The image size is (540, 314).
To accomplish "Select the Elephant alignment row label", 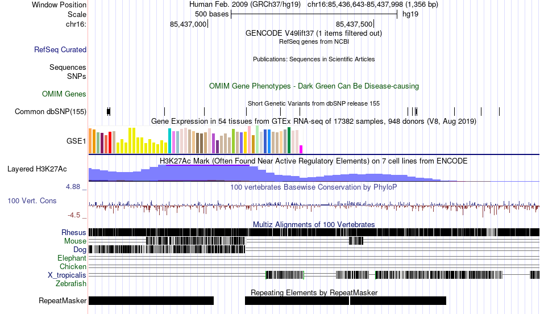I will pyautogui.click(x=72, y=258).
